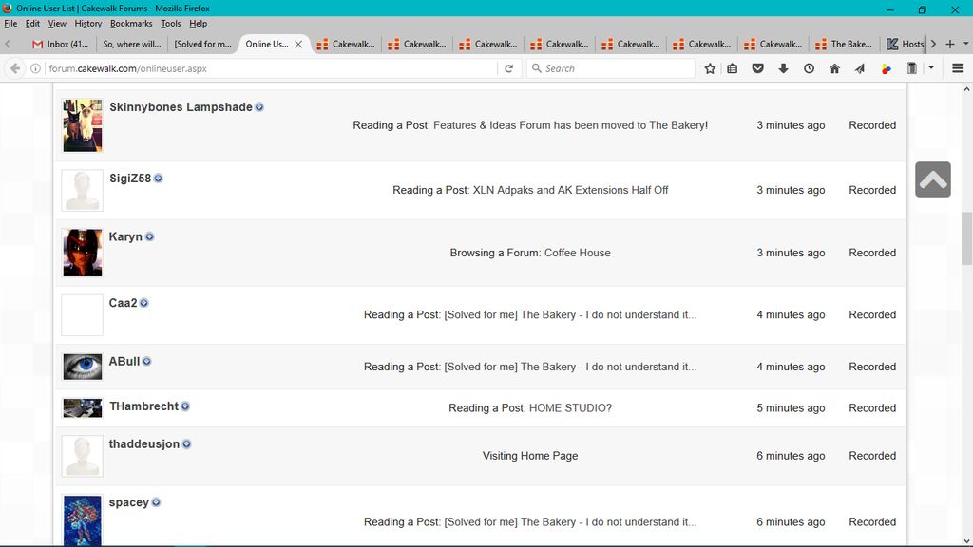This screenshot has width=973, height=547.
Task: Expand the toolbar overflow dropdown arrow
Action: 931,68
